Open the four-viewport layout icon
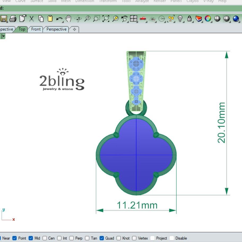 (133, 19)
